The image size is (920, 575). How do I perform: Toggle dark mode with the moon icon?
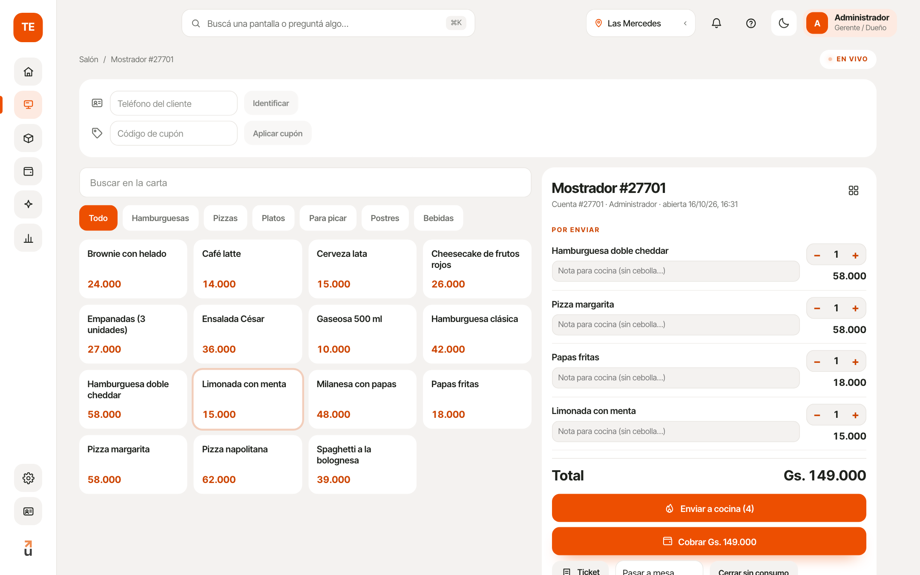click(x=784, y=23)
